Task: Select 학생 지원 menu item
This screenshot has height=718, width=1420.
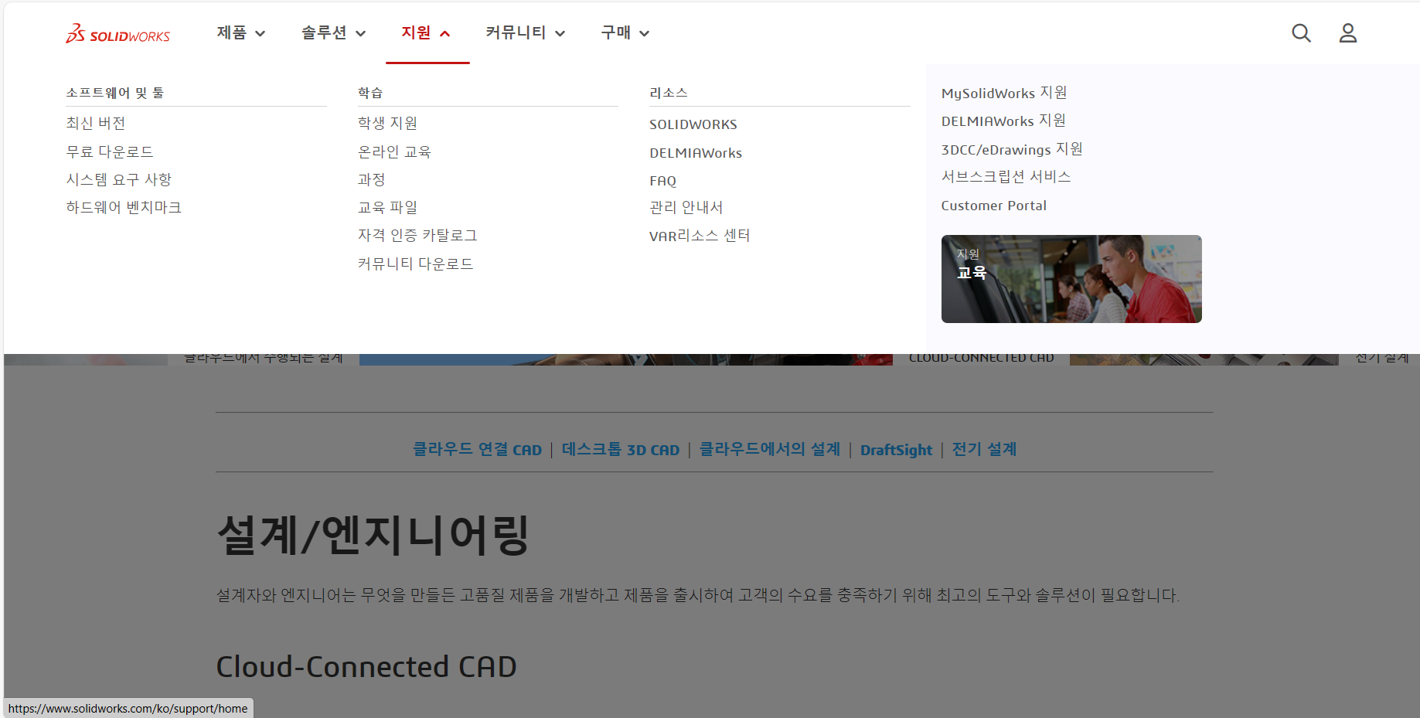Action: (x=387, y=123)
